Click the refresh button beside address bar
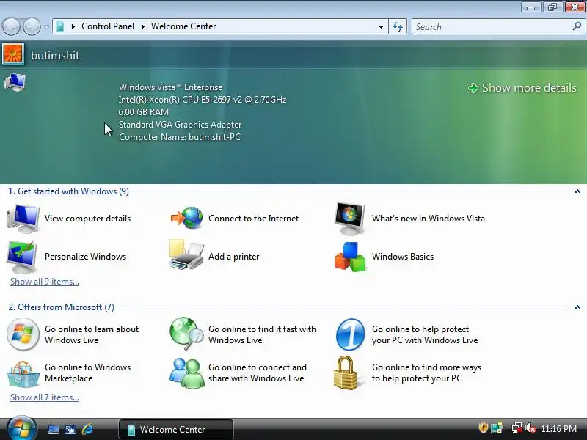 click(x=398, y=26)
